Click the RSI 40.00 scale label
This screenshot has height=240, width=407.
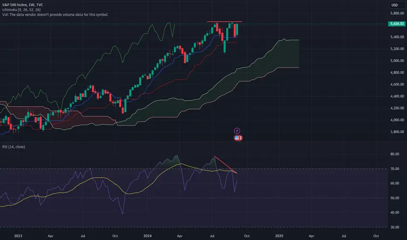click(394, 213)
